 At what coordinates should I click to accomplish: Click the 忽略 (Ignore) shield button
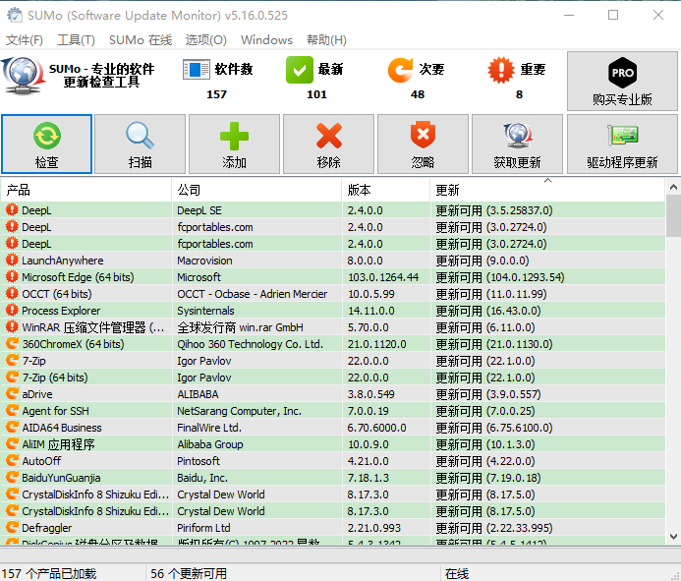coord(423,144)
